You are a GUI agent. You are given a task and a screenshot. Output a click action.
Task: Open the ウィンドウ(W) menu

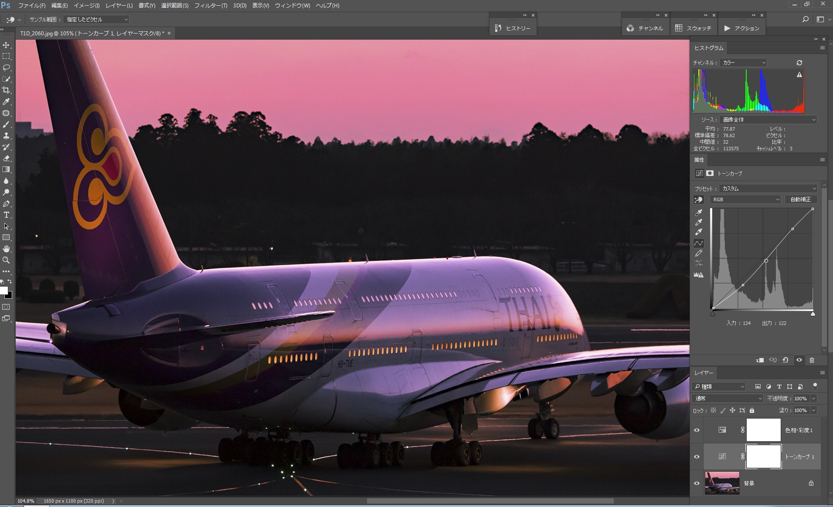point(292,6)
